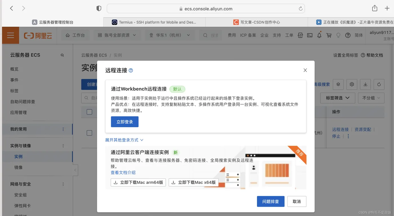Click the 问题排查 button
The image size is (394, 216).
[x=271, y=201]
